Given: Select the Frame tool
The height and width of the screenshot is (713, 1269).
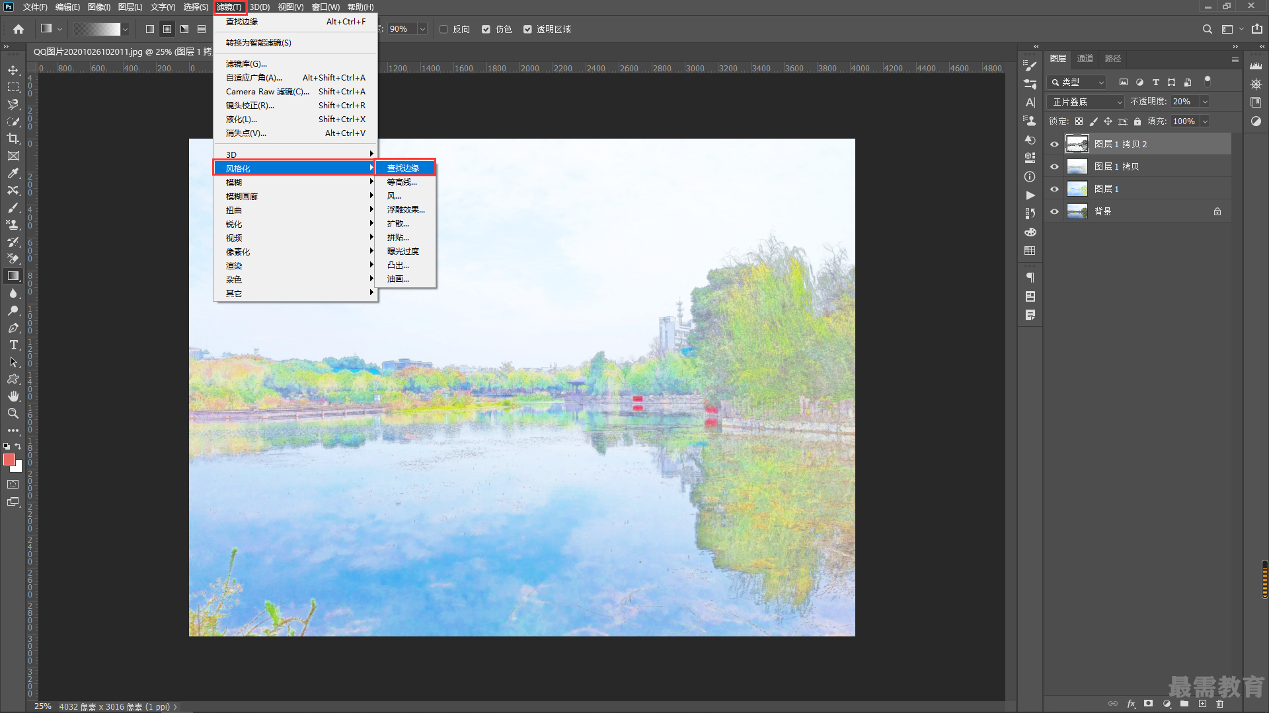Looking at the screenshot, I should click(13, 156).
